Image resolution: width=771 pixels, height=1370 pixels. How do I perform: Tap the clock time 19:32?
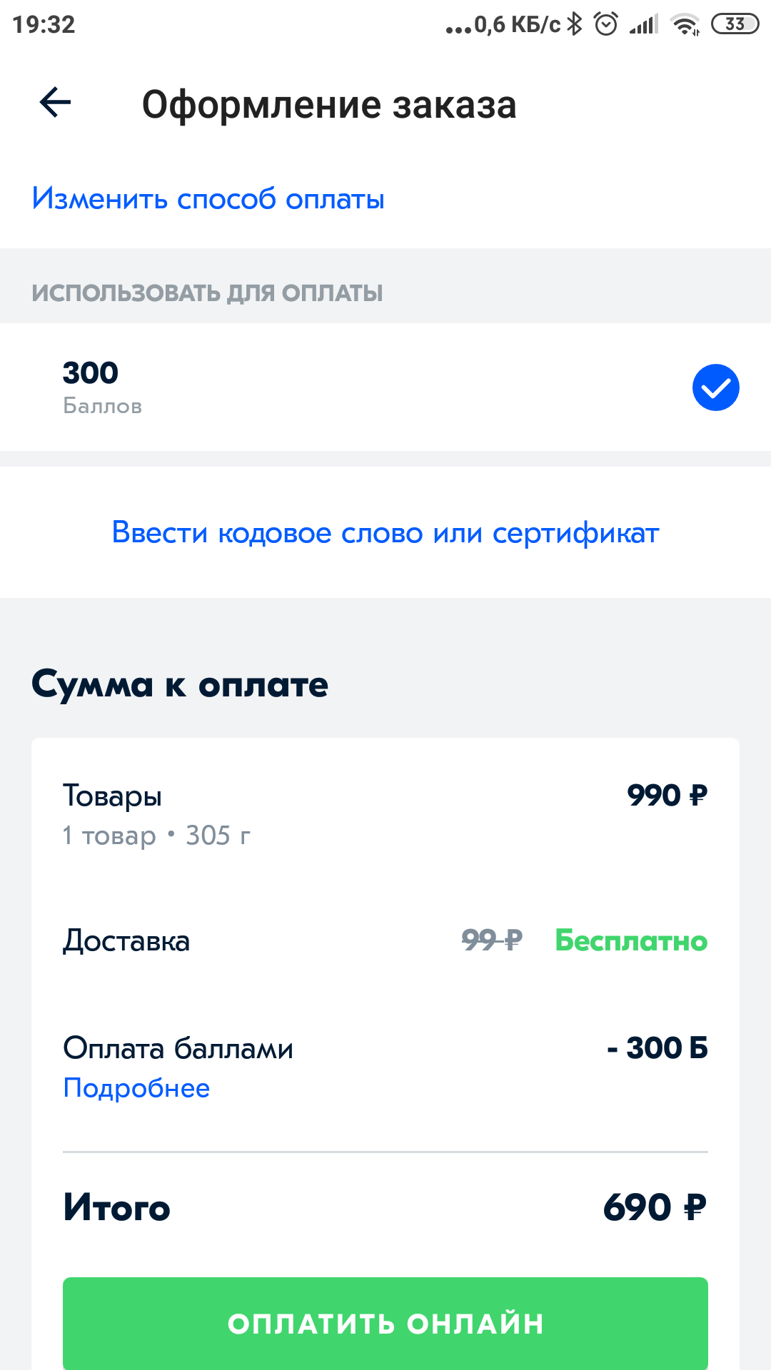[x=44, y=24]
